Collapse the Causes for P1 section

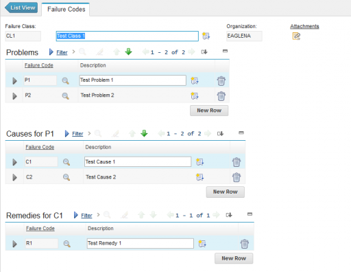pos(241,133)
